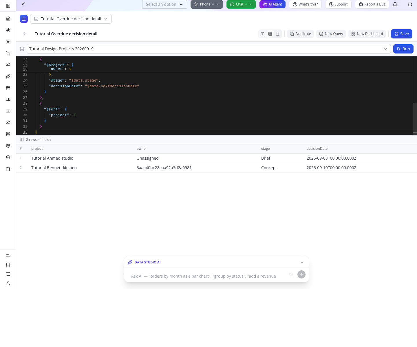Click into the Ask AI input field
Image resolution: width=417 pixels, height=347 pixels.
[x=207, y=276]
